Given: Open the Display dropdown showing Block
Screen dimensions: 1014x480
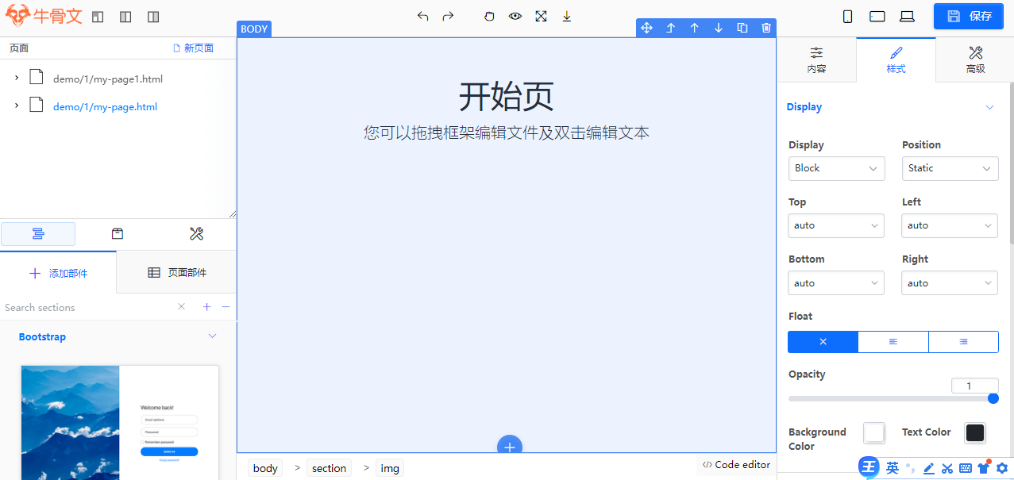Looking at the screenshot, I should click(x=837, y=168).
